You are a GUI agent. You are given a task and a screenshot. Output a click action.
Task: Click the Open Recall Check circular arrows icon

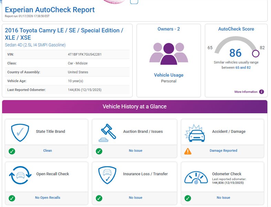(x=20, y=175)
